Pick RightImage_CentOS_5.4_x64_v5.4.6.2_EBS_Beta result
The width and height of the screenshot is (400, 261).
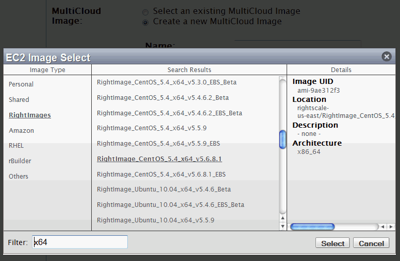(x=170, y=113)
